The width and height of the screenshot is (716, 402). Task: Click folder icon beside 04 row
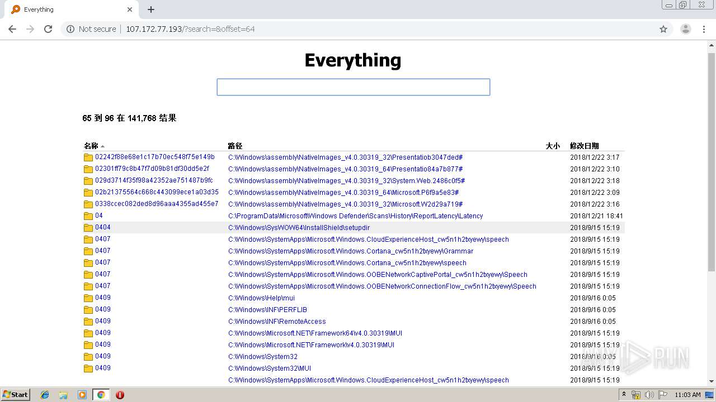click(x=88, y=216)
